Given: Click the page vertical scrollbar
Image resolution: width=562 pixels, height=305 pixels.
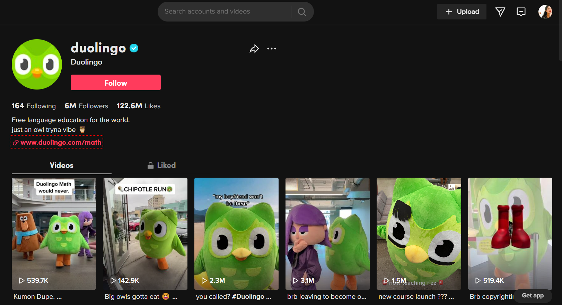Looking at the screenshot, I should pyautogui.click(x=560, y=31).
